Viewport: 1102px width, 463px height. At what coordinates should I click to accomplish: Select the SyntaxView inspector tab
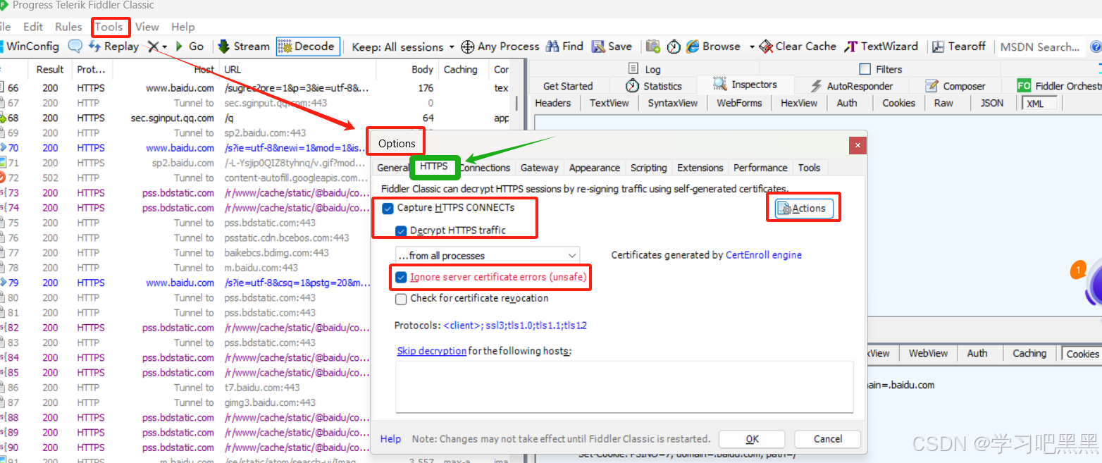673,103
